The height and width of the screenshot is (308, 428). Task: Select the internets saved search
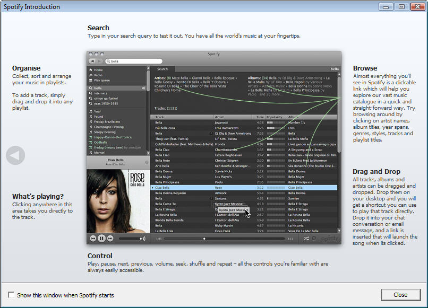[x=100, y=93]
